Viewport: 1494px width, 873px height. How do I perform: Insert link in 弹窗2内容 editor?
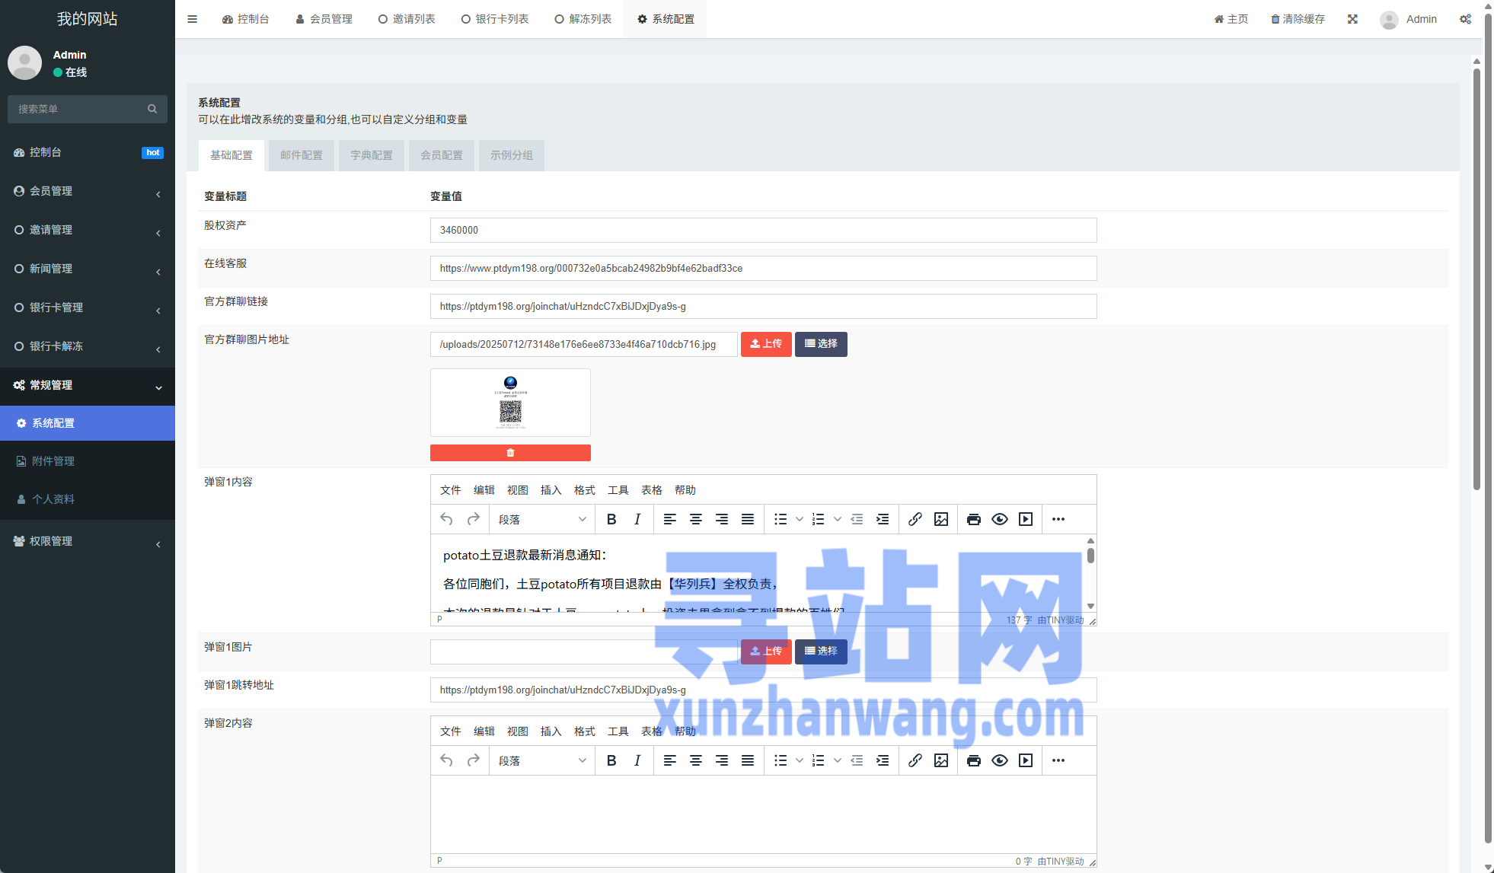click(915, 760)
